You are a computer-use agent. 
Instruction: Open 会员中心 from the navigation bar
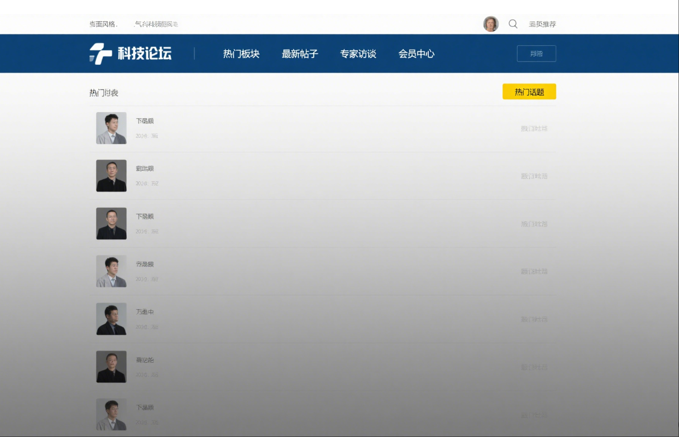click(417, 54)
